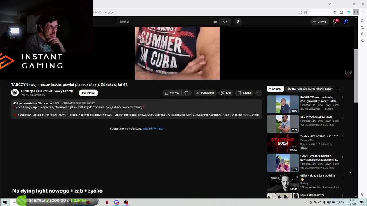
Task: Open the YouTube account avatar menu
Action: (x=345, y=21)
